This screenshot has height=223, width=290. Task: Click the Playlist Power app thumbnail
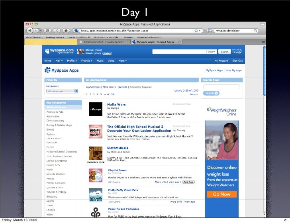[x=96, y=175]
